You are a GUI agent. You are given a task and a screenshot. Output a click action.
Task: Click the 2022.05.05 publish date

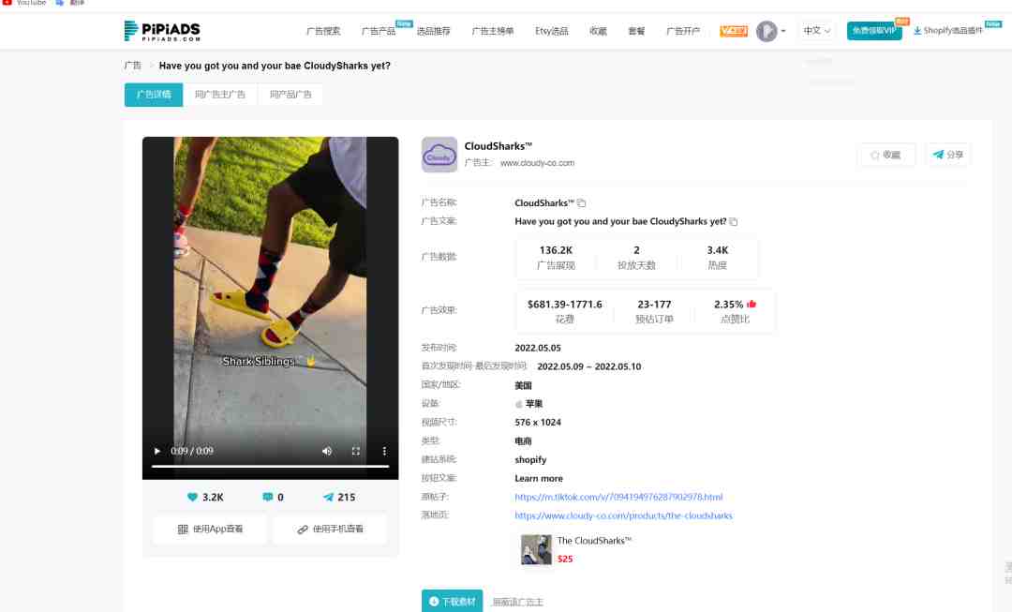pyautogui.click(x=538, y=348)
